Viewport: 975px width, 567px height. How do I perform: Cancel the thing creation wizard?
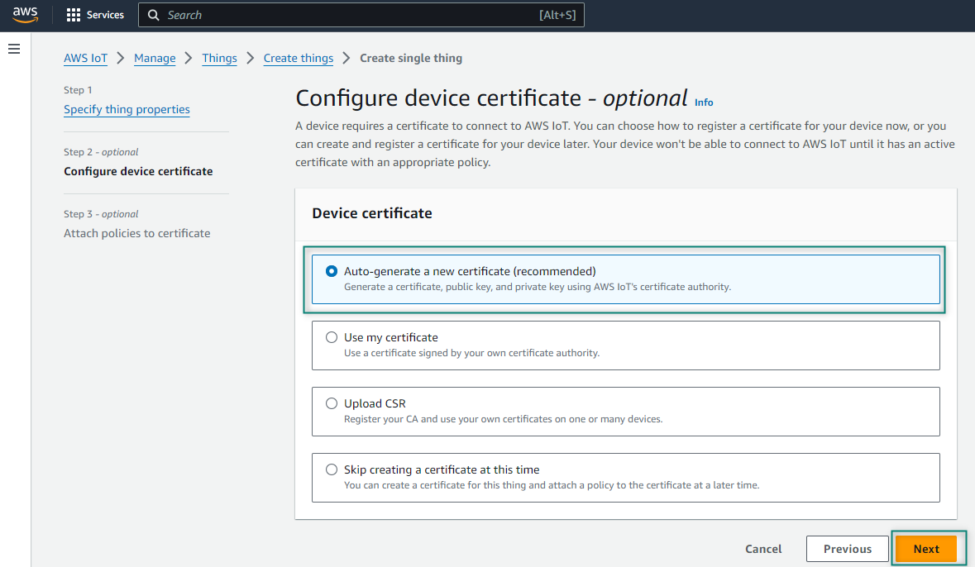coord(763,549)
